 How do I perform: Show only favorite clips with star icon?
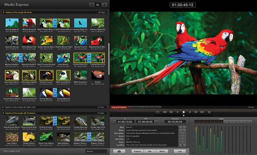104,5
